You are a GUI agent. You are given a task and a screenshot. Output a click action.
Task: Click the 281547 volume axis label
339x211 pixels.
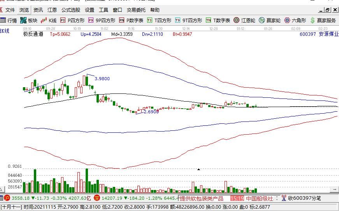coord(15,187)
